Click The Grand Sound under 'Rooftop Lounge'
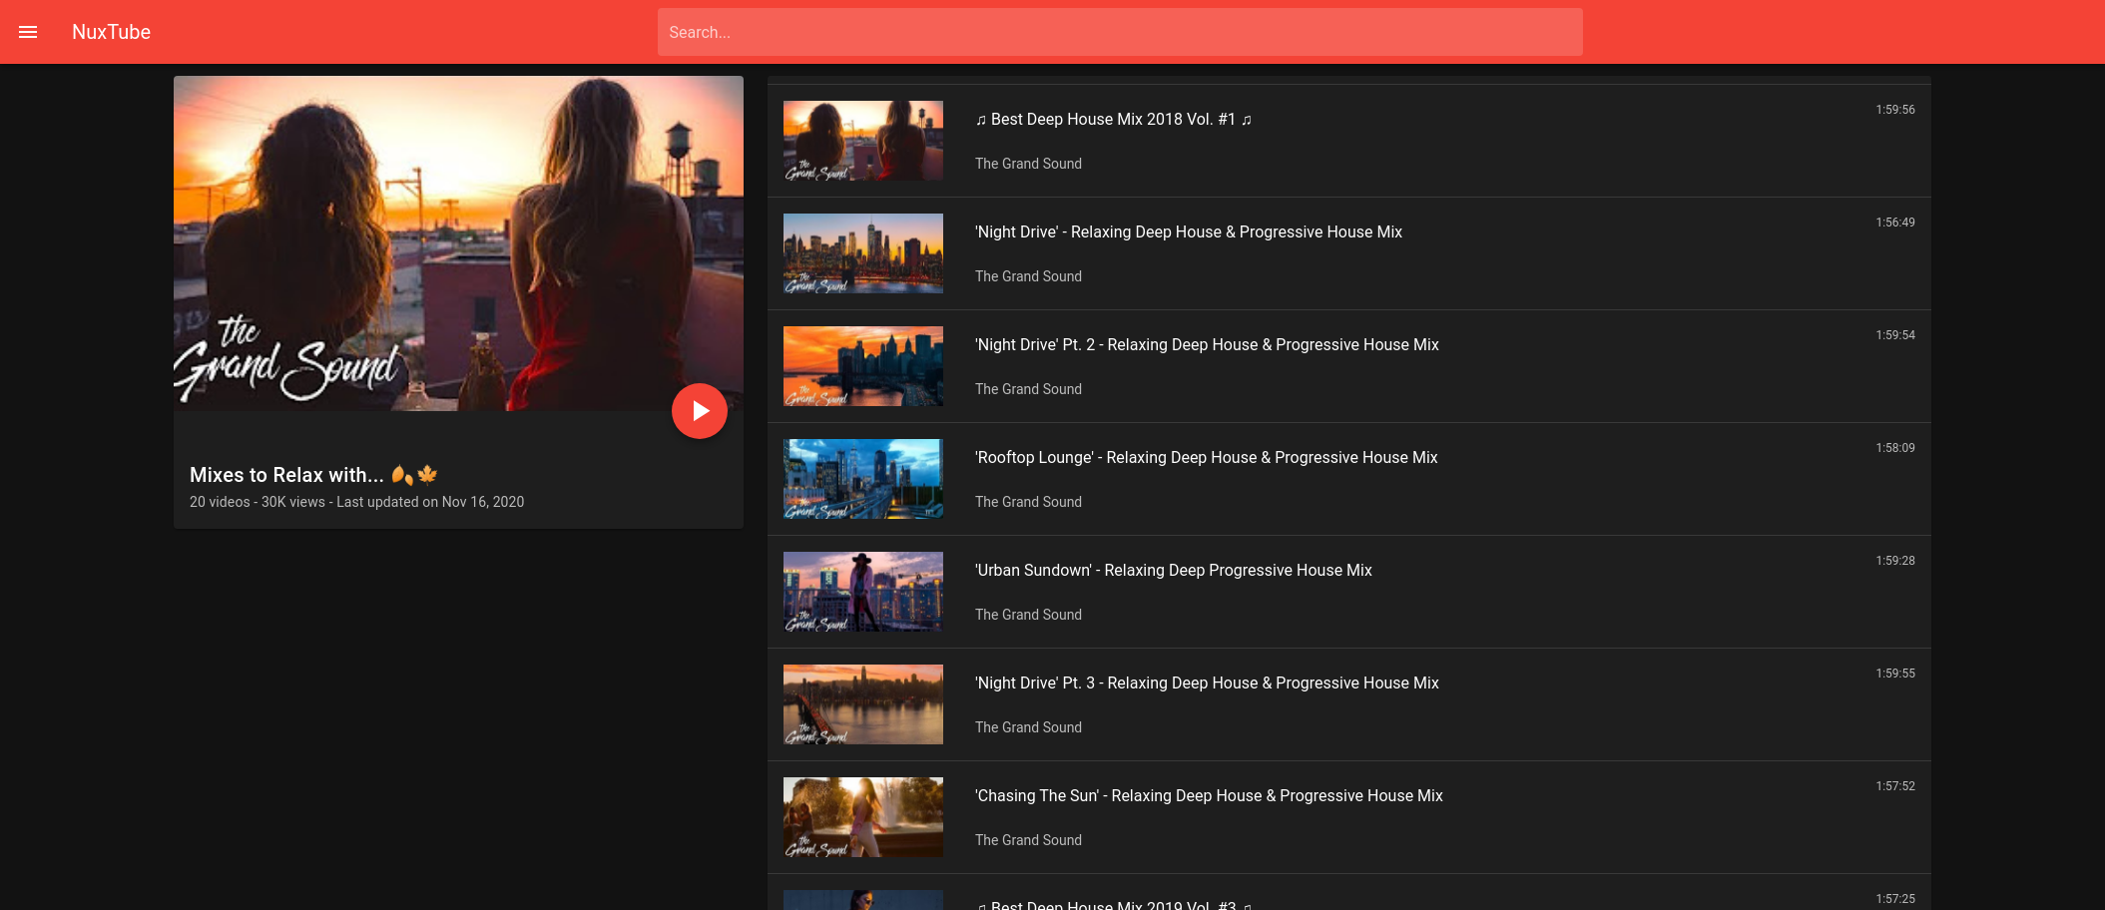Viewport: 2105px width, 910px height. click(1028, 502)
